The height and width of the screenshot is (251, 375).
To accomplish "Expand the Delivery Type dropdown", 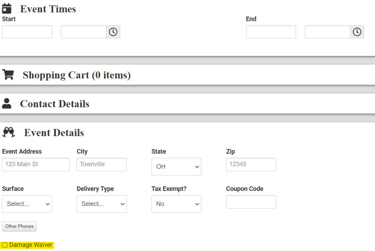I will click(x=102, y=204).
